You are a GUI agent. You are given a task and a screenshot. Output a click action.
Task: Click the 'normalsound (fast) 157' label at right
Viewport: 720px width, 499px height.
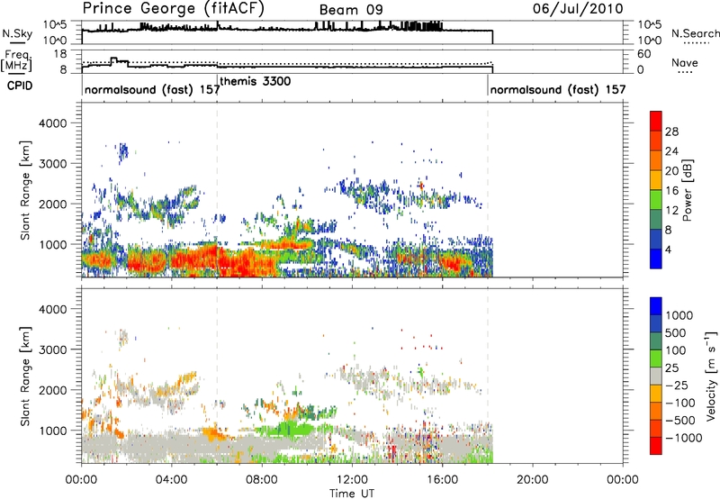point(558,89)
